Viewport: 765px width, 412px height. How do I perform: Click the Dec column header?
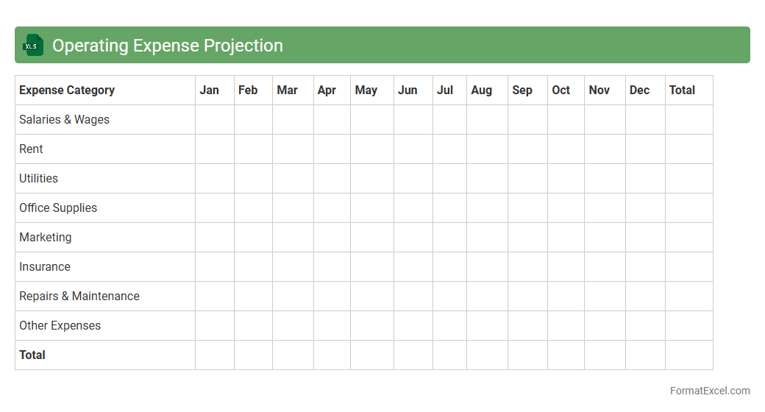(639, 90)
